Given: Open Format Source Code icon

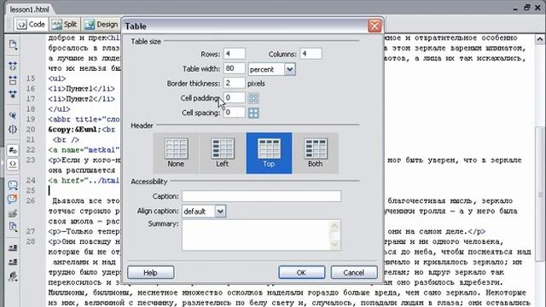Looking at the screenshot, I should click(13, 276).
